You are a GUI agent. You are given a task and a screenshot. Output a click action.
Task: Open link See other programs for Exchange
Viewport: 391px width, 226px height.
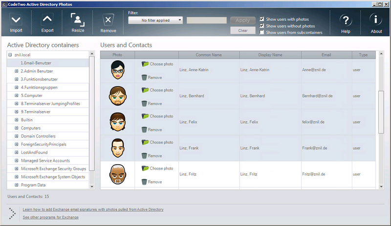tap(50, 217)
